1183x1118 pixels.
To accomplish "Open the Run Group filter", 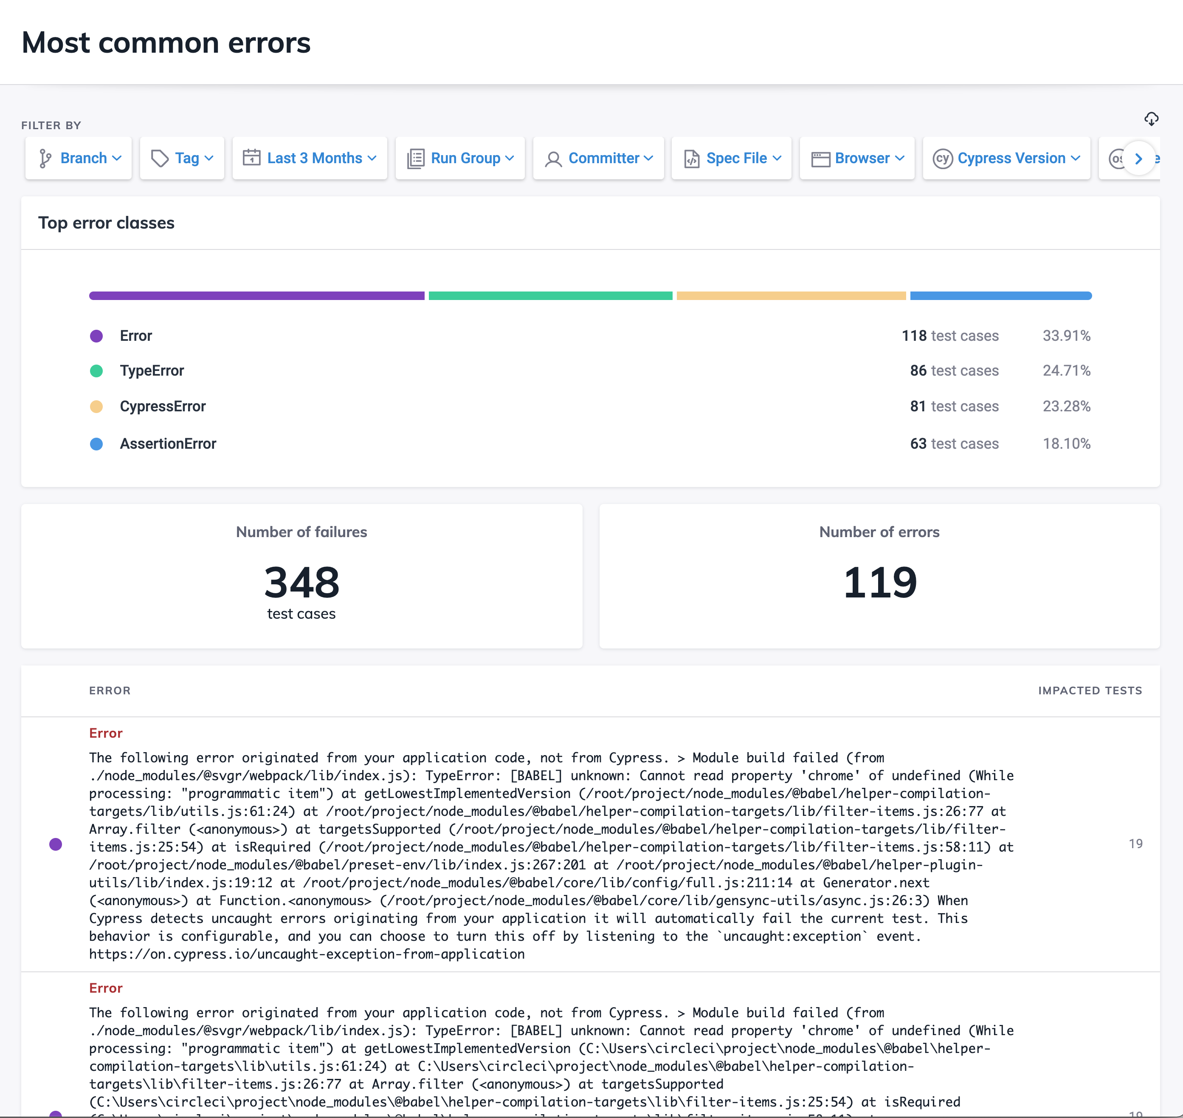I will point(459,158).
